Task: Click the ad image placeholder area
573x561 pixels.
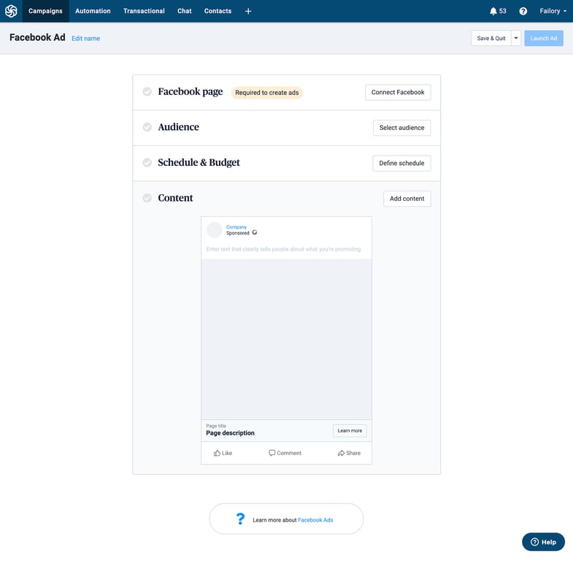Action: pyautogui.click(x=286, y=339)
